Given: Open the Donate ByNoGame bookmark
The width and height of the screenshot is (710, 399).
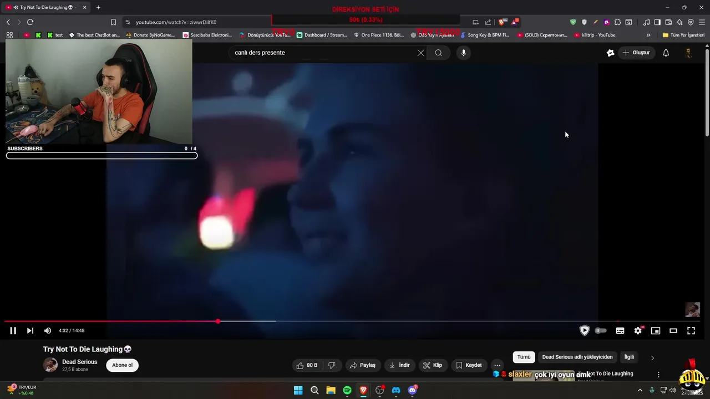Looking at the screenshot, I should (150, 35).
